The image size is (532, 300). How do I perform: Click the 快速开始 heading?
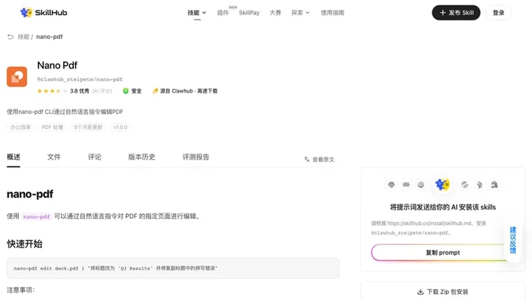[24, 244]
